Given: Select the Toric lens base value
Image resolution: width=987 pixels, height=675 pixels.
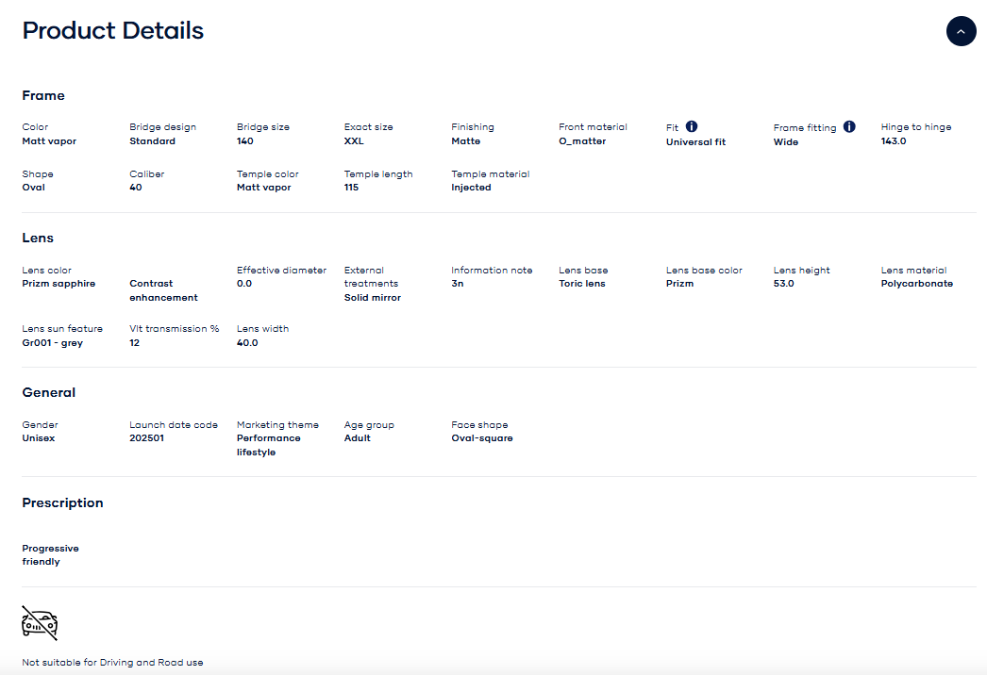Looking at the screenshot, I should (x=581, y=284).
